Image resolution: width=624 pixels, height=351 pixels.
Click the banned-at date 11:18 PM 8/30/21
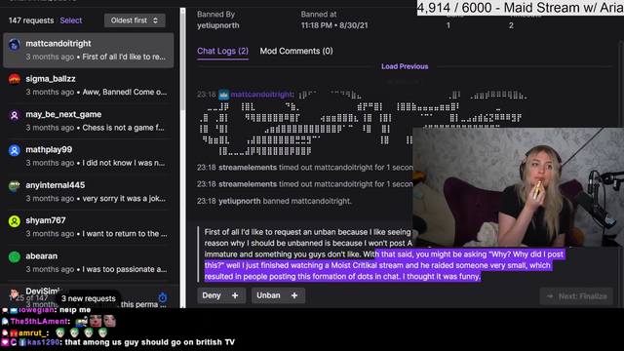click(334, 25)
